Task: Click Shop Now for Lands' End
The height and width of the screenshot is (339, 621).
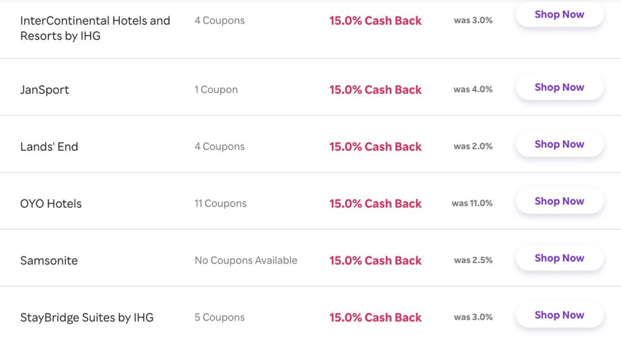Action: click(560, 144)
